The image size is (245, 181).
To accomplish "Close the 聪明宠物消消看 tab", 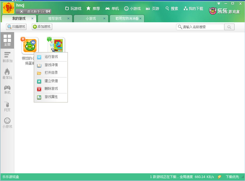I will [x=140, y=18].
